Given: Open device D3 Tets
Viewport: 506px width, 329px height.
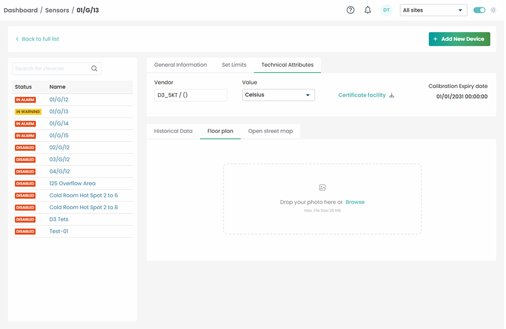Looking at the screenshot, I should pyautogui.click(x=58, y=219).
